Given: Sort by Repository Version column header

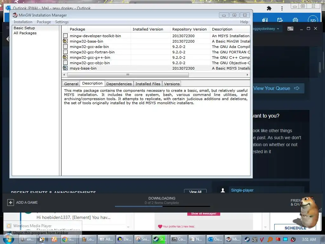Looking at the screenshot, I should tap(190, 29).
